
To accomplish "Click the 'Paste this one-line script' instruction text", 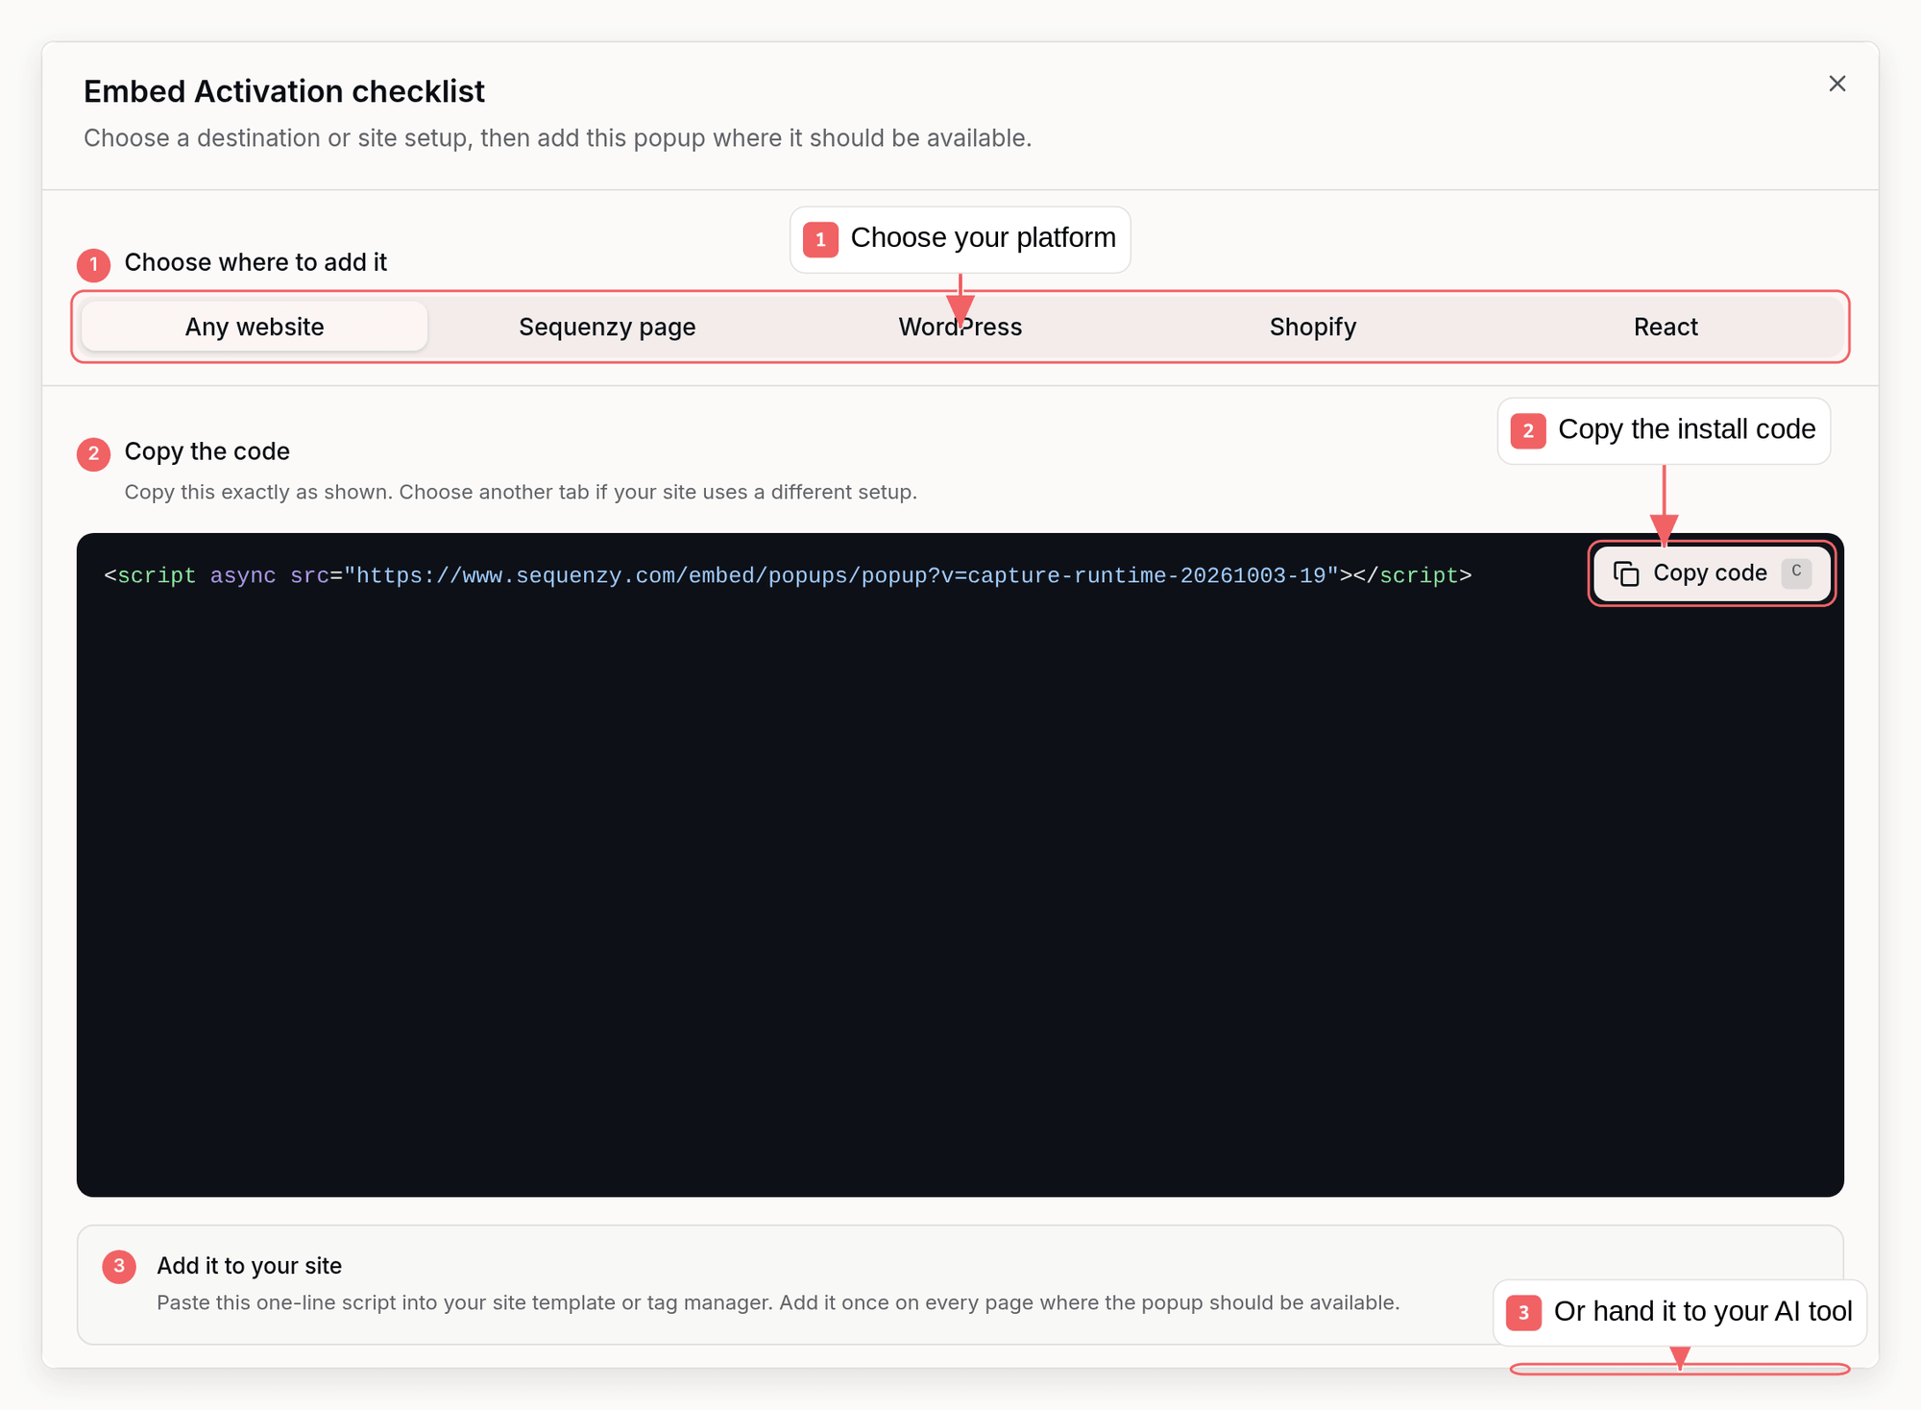I will 778,1302.
